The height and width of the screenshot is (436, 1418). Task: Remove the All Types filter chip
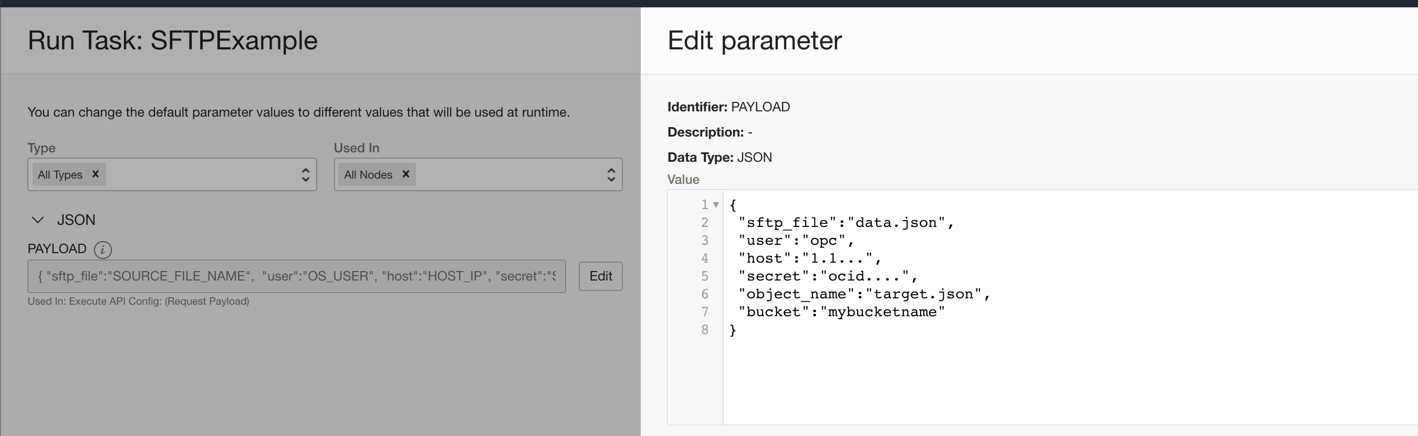click(x=95, y=174)
